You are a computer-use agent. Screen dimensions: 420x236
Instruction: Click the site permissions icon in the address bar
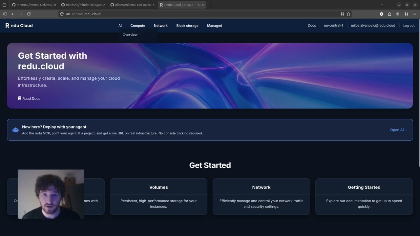pyautogui.click(x=68, y=14)
